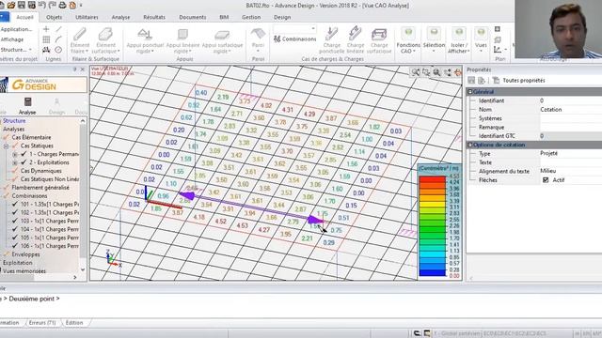602x338 pixels.
Task: Click the Type value field showing Projeté
Action: [571, 153]
